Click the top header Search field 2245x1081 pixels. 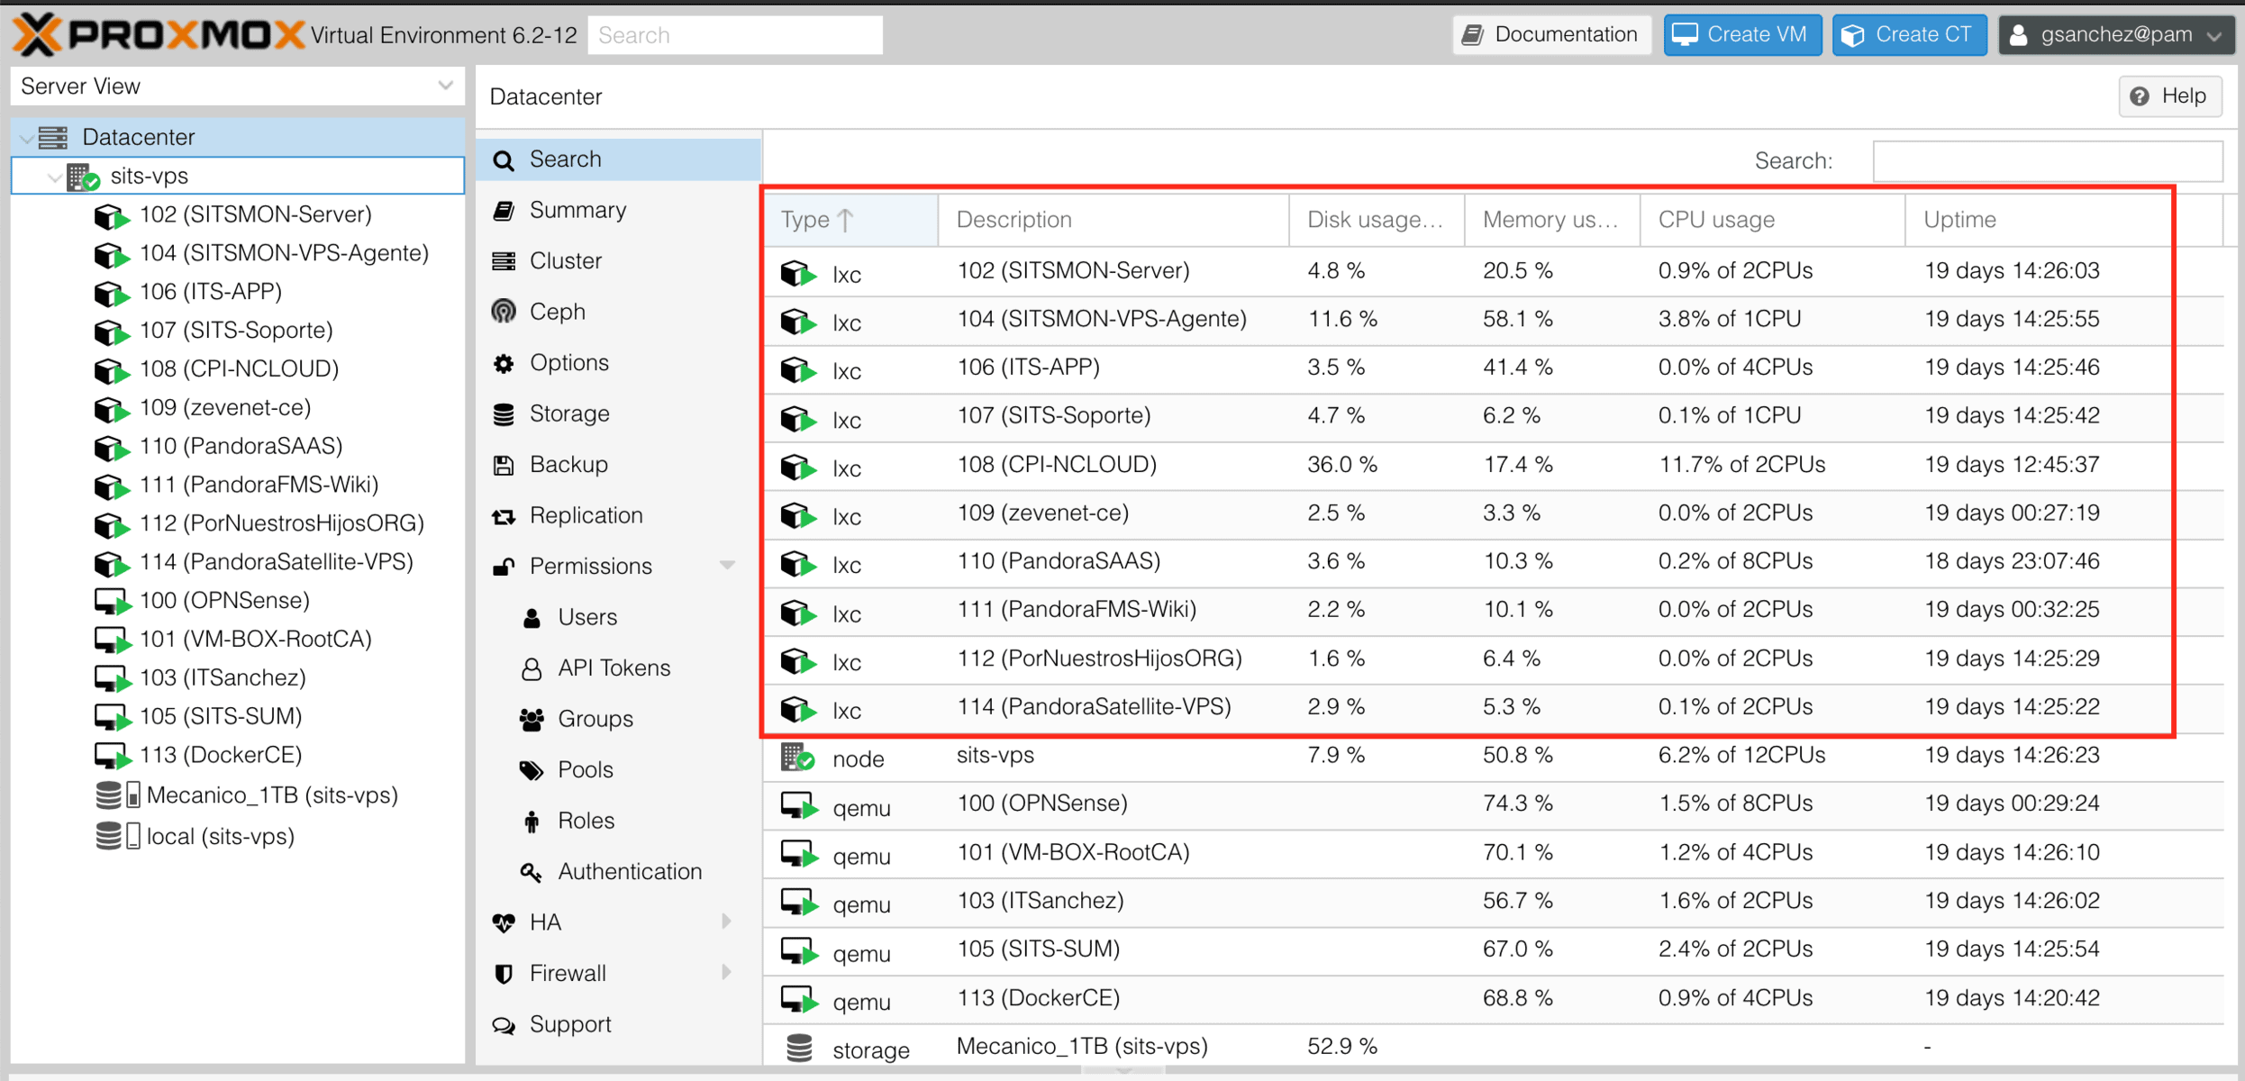click(x=735, y=35)
